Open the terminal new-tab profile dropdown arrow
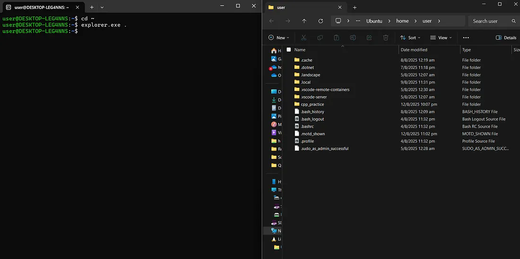Screen dimensions: 520x259 click(x=102, y=7)
